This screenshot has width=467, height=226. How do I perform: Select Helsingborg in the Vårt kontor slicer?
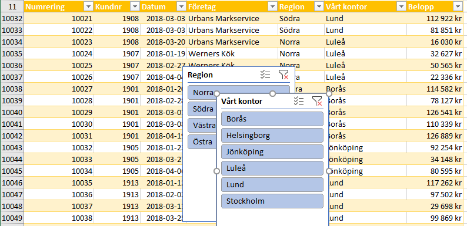tap(272, 135)
